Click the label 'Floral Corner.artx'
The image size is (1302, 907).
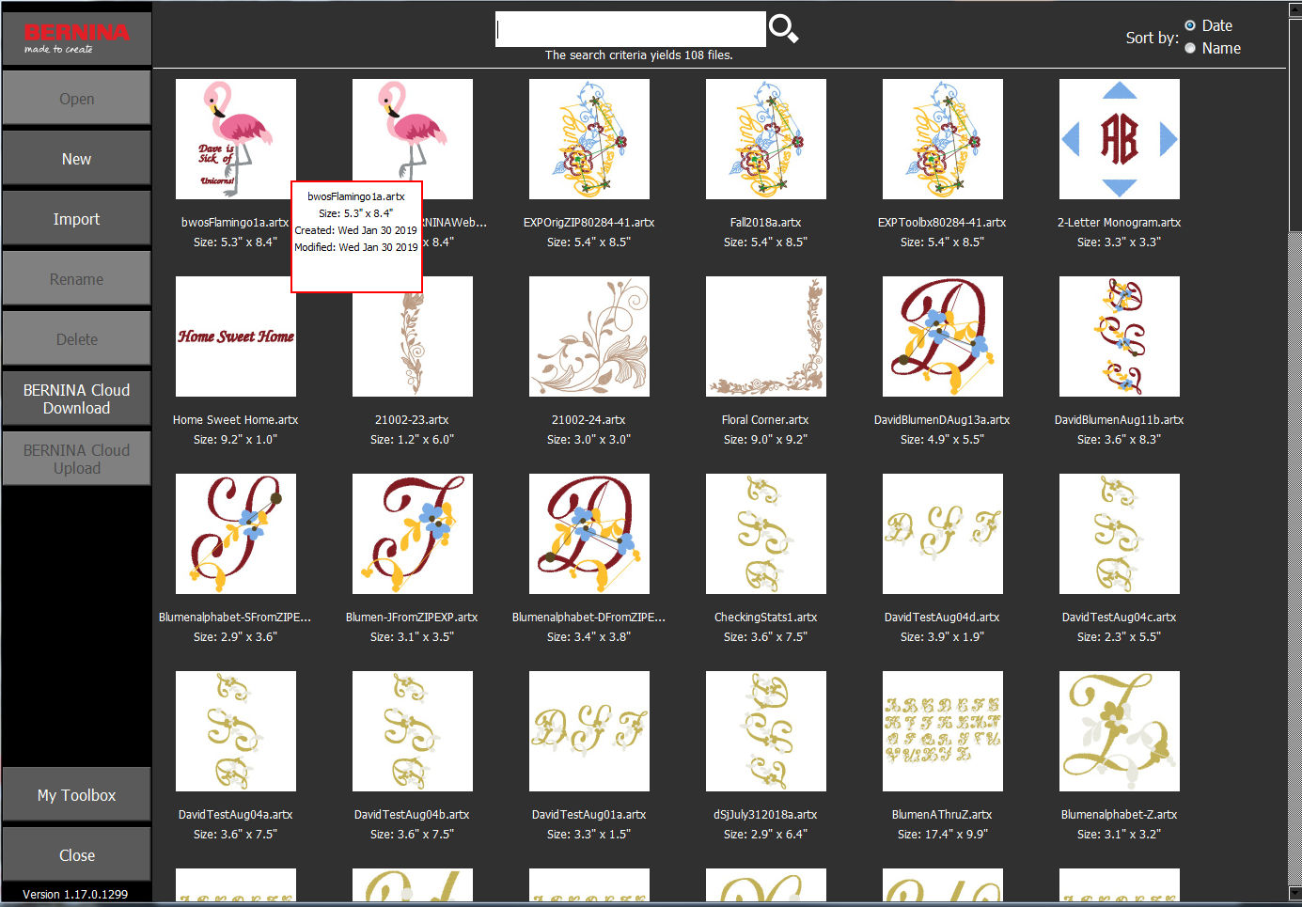click(765, 420)
